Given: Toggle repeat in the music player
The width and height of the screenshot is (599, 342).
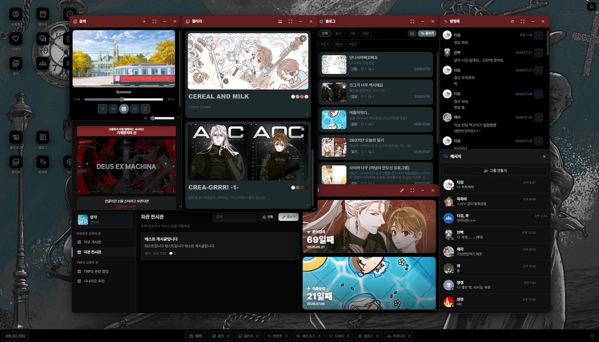Looking at the screenshot, I should click(x=145, y=108).
